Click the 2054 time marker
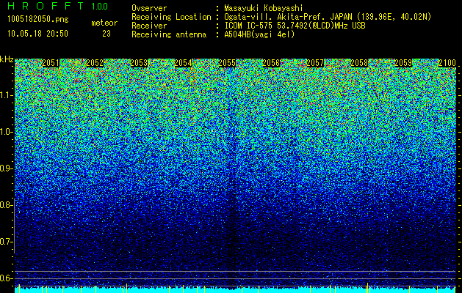The height and width of the screenshot is (293, 462). coord(183,63)
